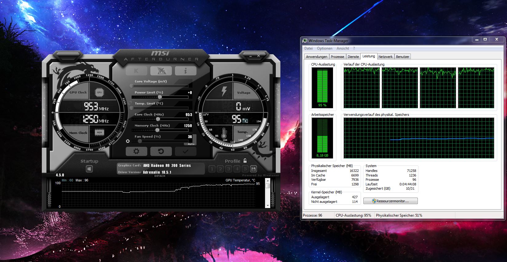The width and height of the screenshot is (507, 262).
Task: Reset settings with the circular arrow button
Action: (x=161, y=151)
